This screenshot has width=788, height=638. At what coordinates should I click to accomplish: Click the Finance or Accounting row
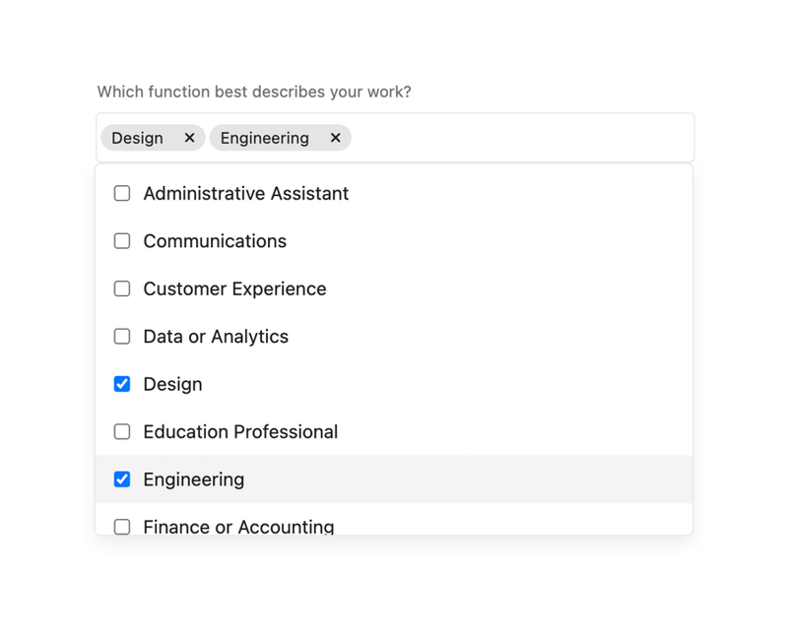pyautogui.click(x=295, y=527)
